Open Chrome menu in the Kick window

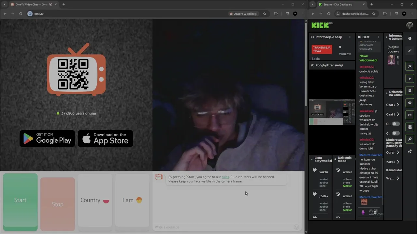[412, 14]
